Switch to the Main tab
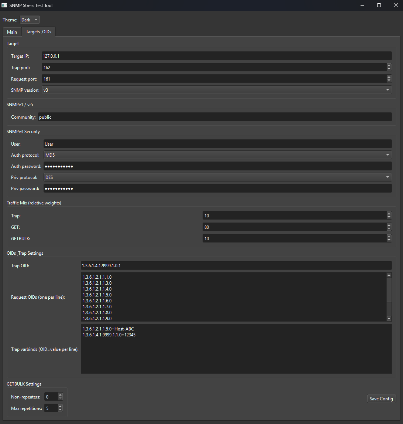The height and width of the screenshot is (424, 403). 11,32
